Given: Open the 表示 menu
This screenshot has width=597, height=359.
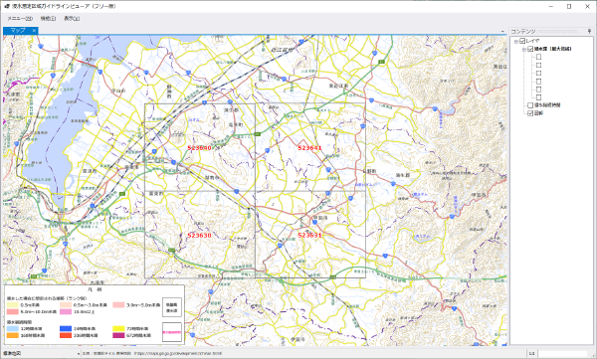Looking at the screenshot, I should coord(72,18).
